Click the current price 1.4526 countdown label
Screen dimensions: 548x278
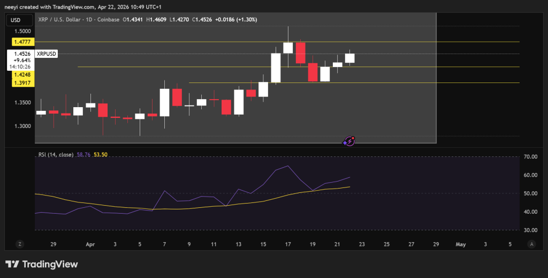[x=20, y=61]
